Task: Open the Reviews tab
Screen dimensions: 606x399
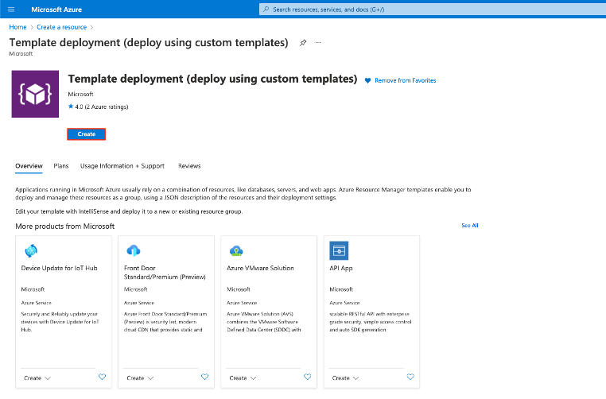Action: pyautogui.click(x=189, y=166)
